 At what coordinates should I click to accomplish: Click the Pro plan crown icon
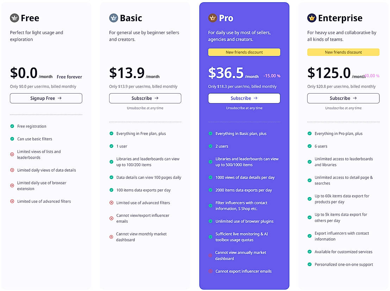[x=212, y=18]
